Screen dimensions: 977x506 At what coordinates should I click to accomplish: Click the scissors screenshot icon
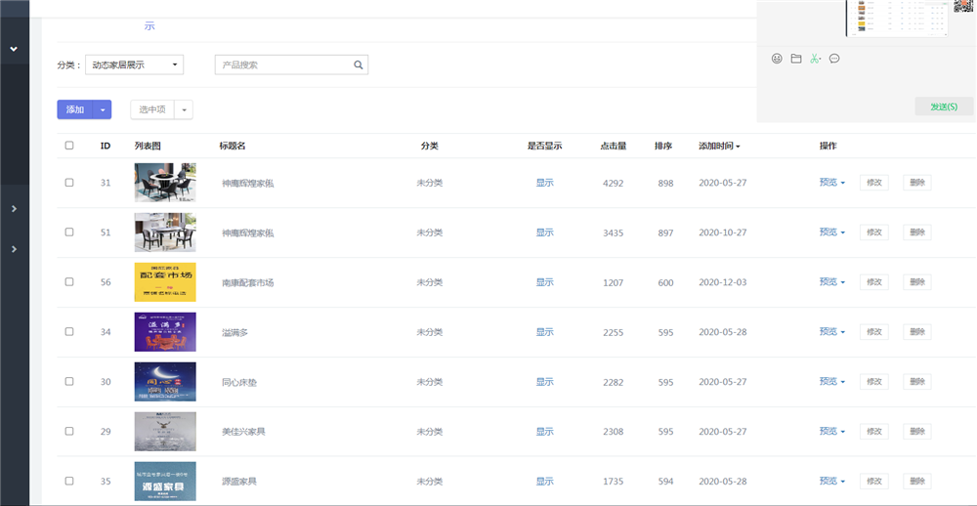[815, 59]
